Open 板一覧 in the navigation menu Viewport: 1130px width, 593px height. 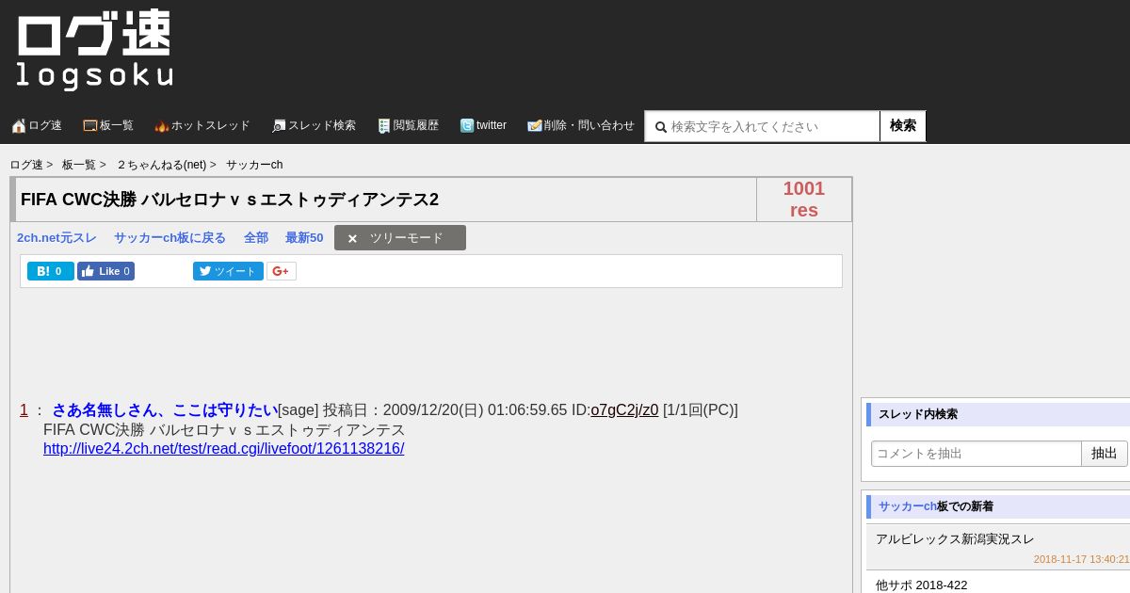tap(117, 125)
